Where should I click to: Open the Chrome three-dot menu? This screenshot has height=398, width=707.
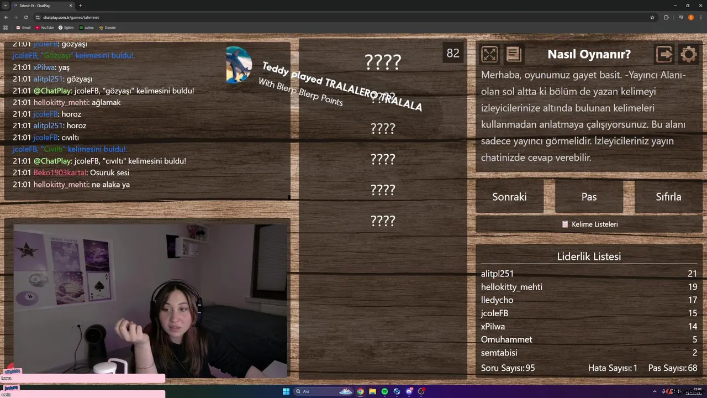[701, 17]
